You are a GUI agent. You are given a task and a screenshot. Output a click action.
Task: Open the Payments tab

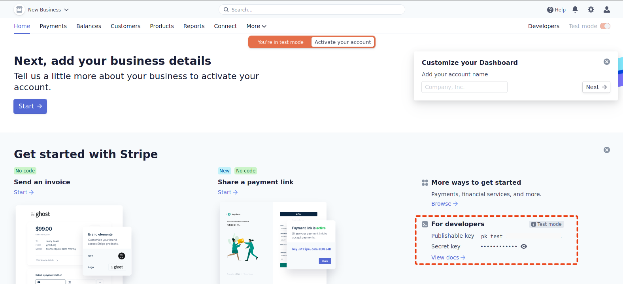[x=53, y=26]
